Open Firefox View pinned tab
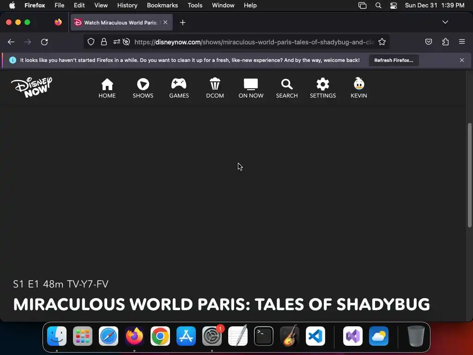The image size is (473, 355). click(58, 22)
